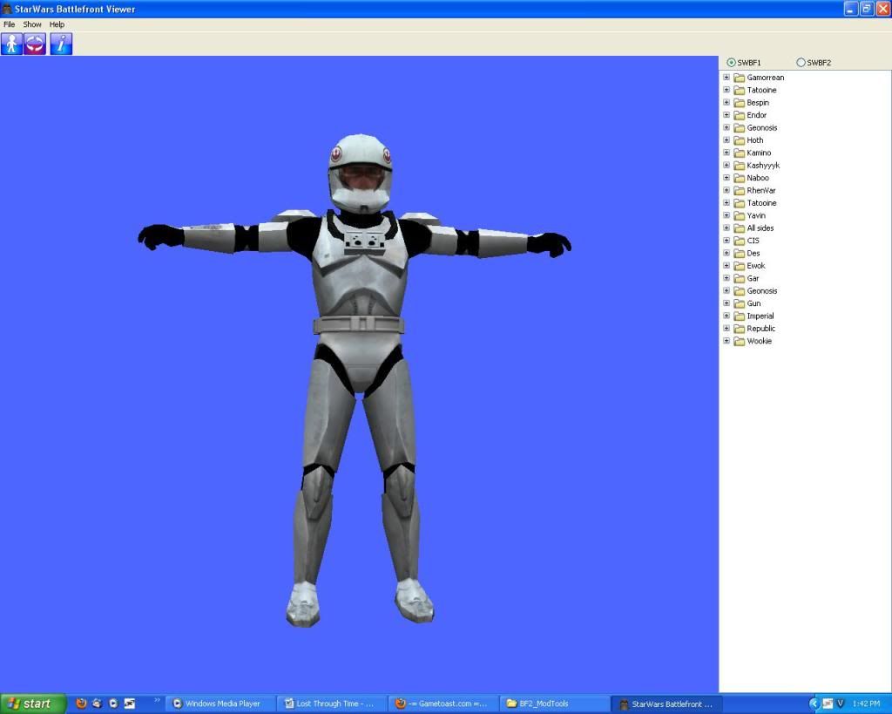
Task: Click the StarWars Battlefront taskbar button
Action: (x=666, y=704)
